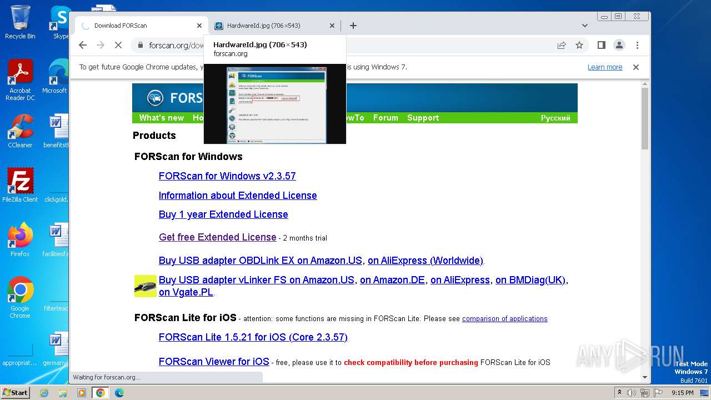Click the taskbar clock 9:15 PM
This screenshot has width=711, height=400.
pyautogui.click(x=682, y=393)
